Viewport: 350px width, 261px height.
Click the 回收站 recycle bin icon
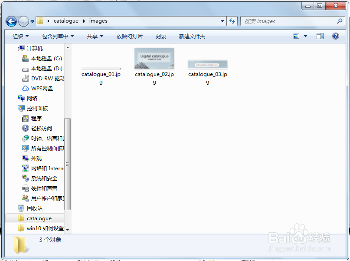click(x=21, y=208)
